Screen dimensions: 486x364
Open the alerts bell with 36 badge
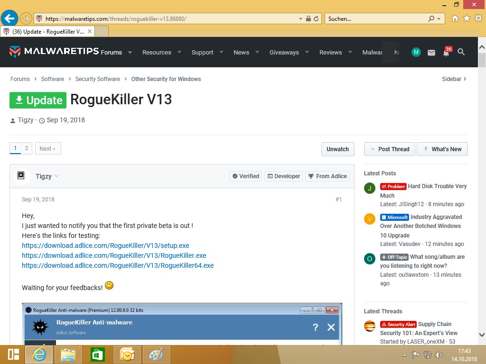click(447, 52)
